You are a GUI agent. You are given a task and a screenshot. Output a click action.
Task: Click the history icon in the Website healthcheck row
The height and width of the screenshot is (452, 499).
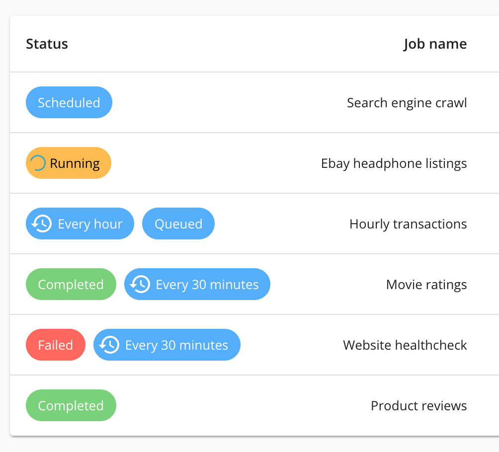109,345
